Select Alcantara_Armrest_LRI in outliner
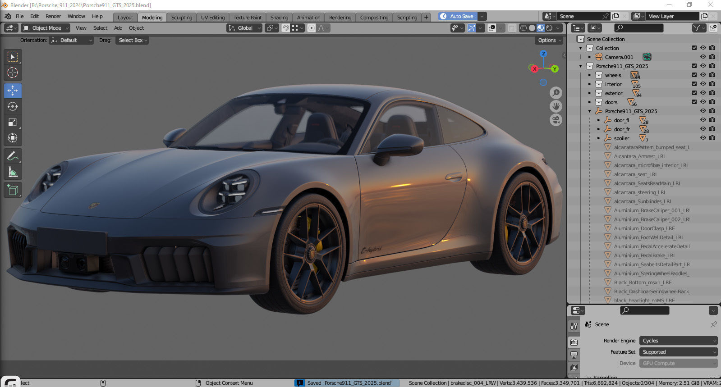 [x=639, y=156]
